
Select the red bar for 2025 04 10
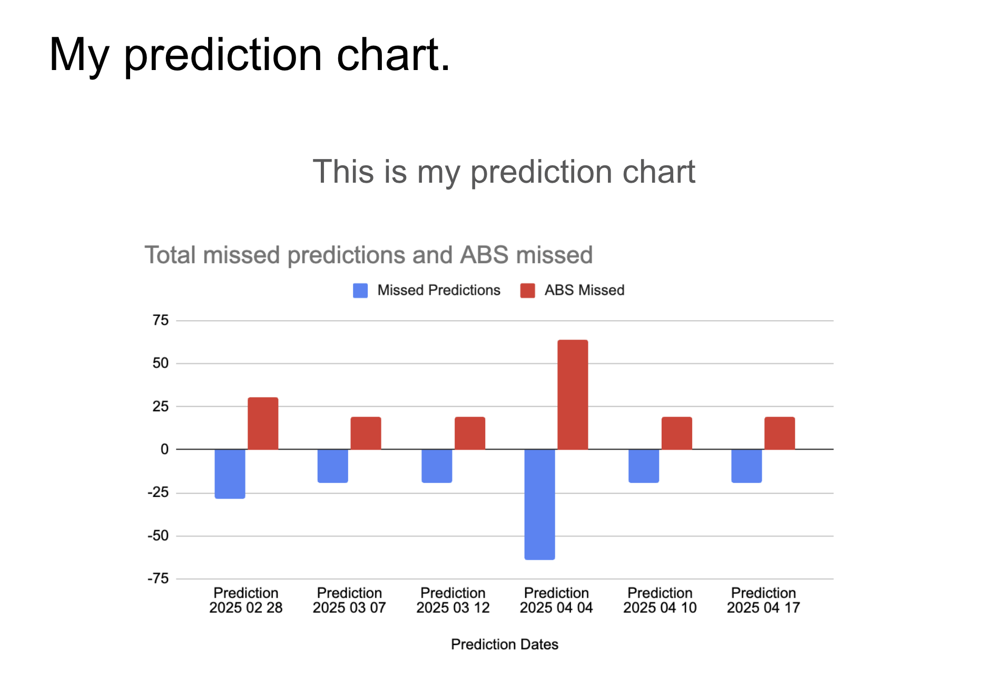pyautogui.click(x=677, y=433)
